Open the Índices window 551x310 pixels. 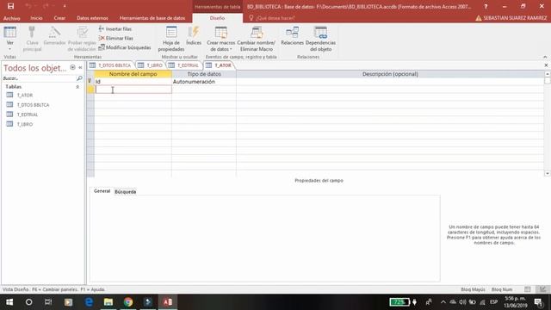tap(194, 36)
